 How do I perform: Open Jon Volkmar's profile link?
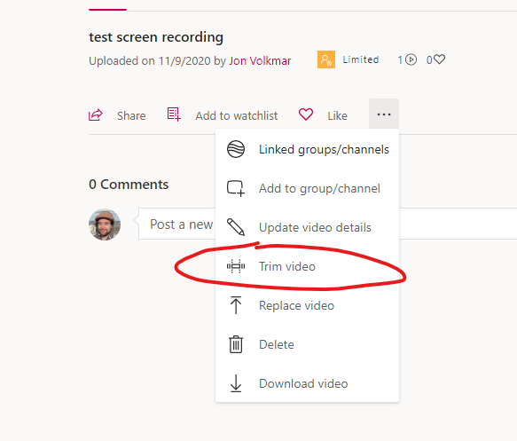click(260, 60)
